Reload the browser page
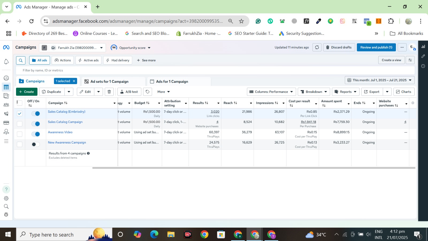 pos(31,21)
